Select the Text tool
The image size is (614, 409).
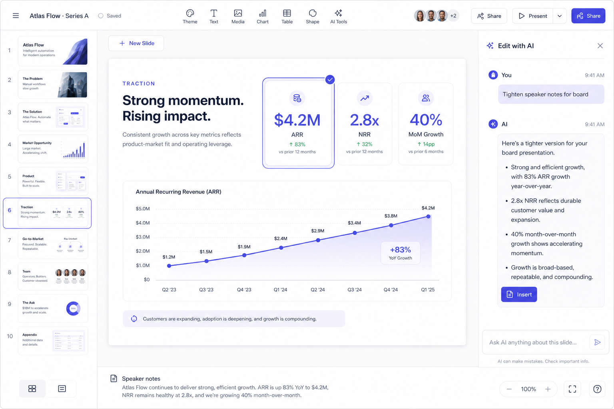(214, 16)
